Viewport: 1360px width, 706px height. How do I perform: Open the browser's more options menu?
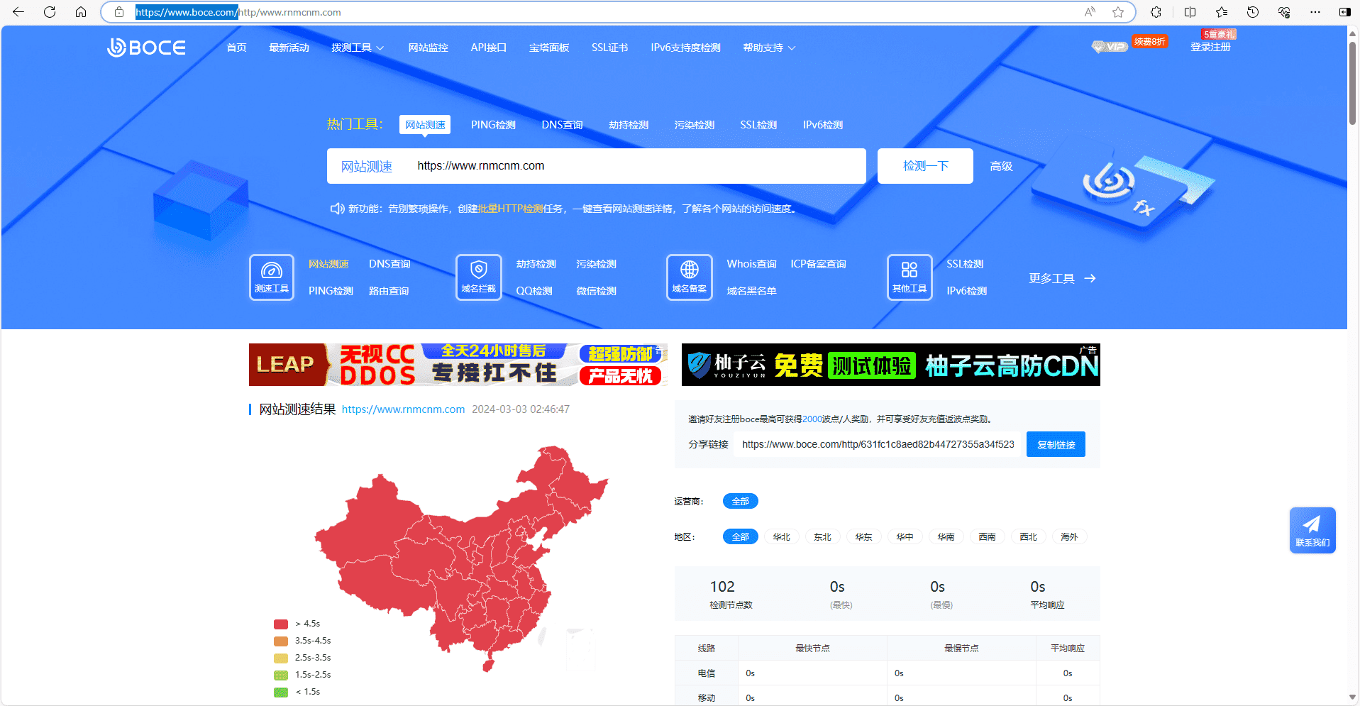[1315, 12]
